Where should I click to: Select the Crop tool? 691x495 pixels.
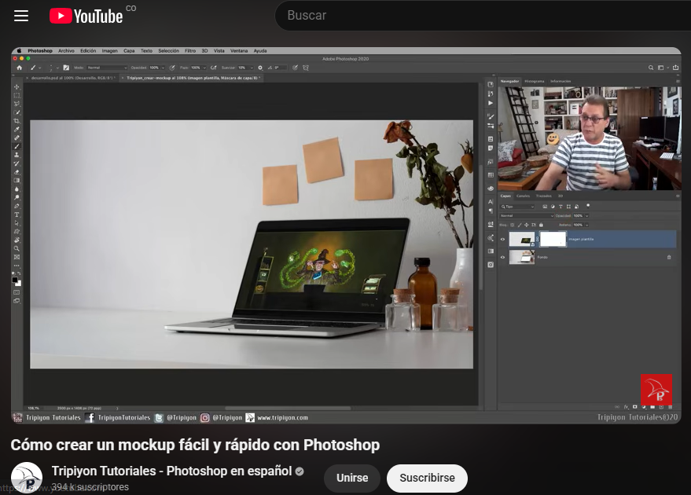17,121
